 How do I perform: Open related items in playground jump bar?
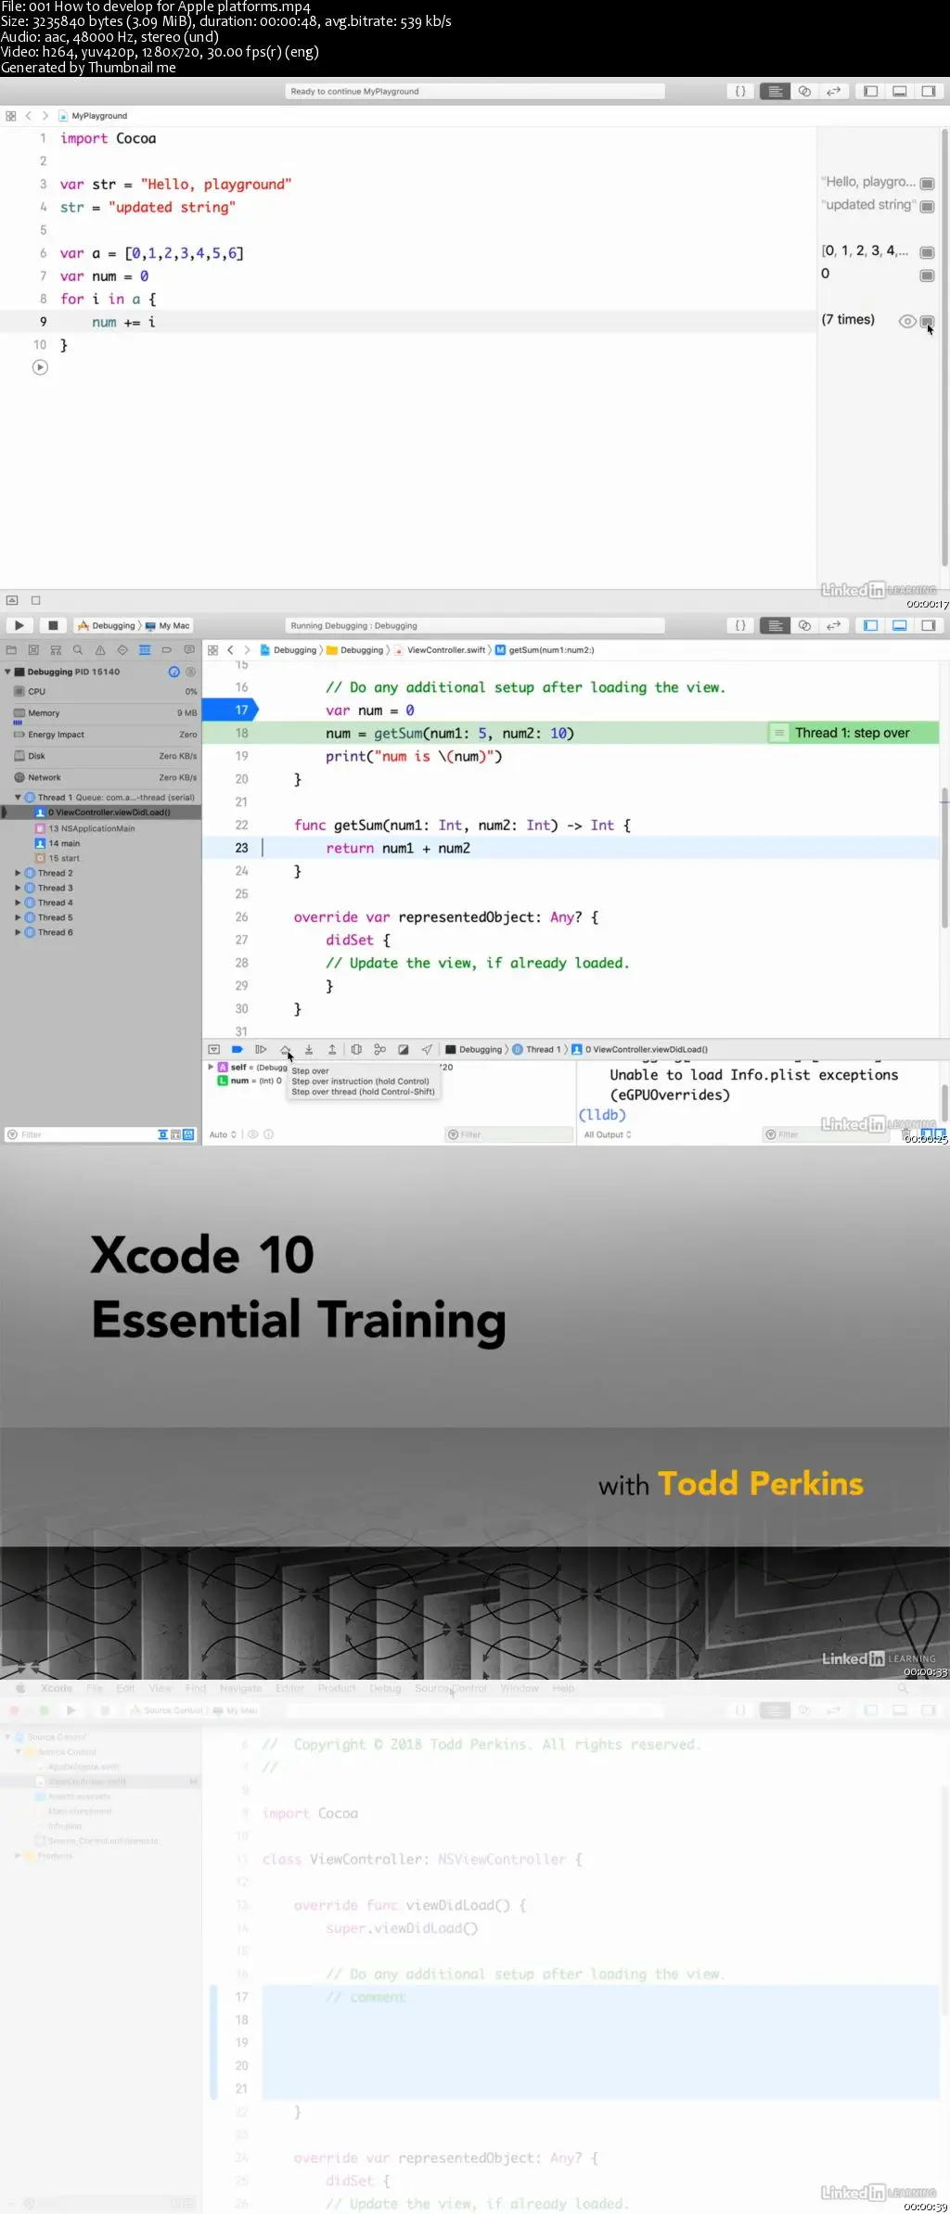[x=11, y=116]
